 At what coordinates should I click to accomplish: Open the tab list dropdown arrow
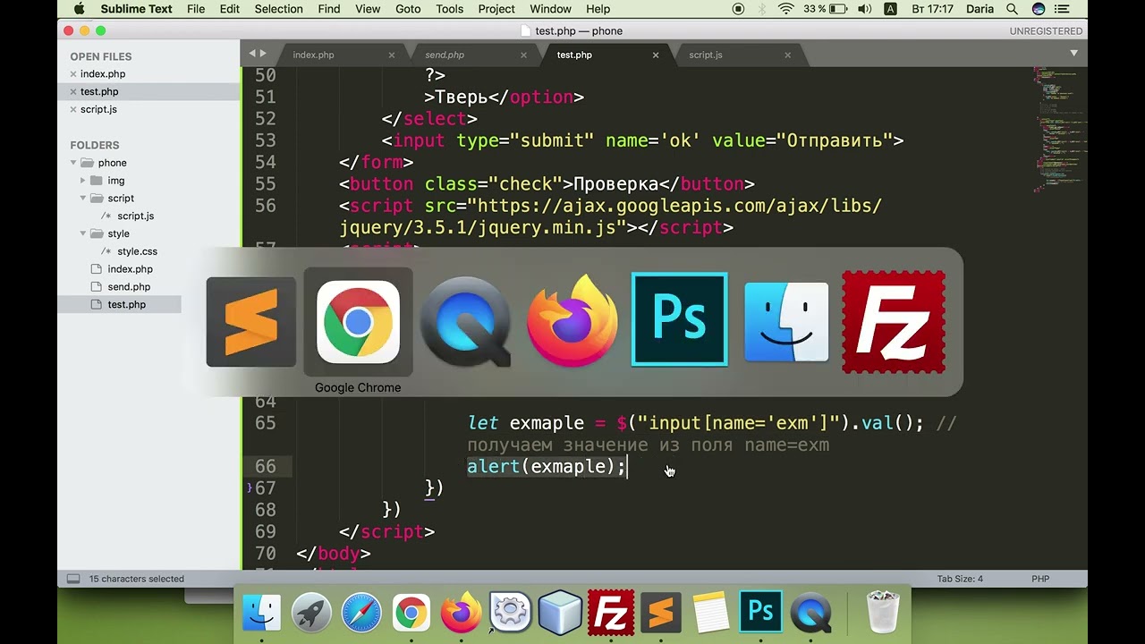coord(1074,54)
